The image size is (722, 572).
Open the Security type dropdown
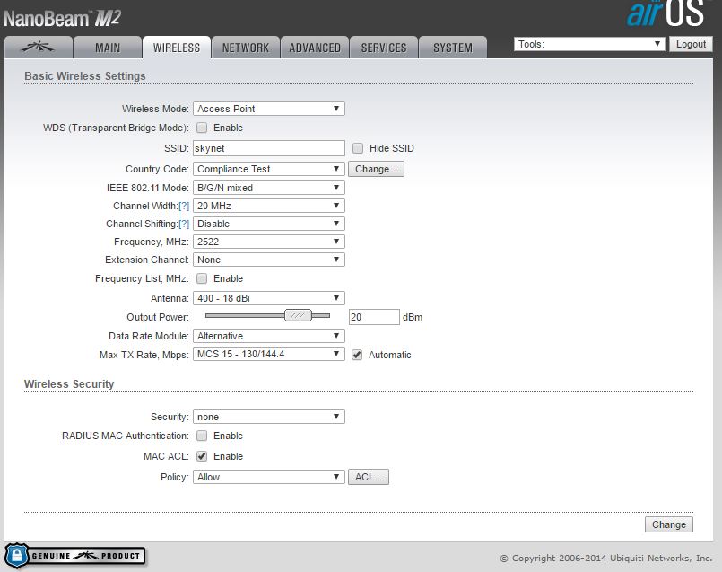click(268, 417)
